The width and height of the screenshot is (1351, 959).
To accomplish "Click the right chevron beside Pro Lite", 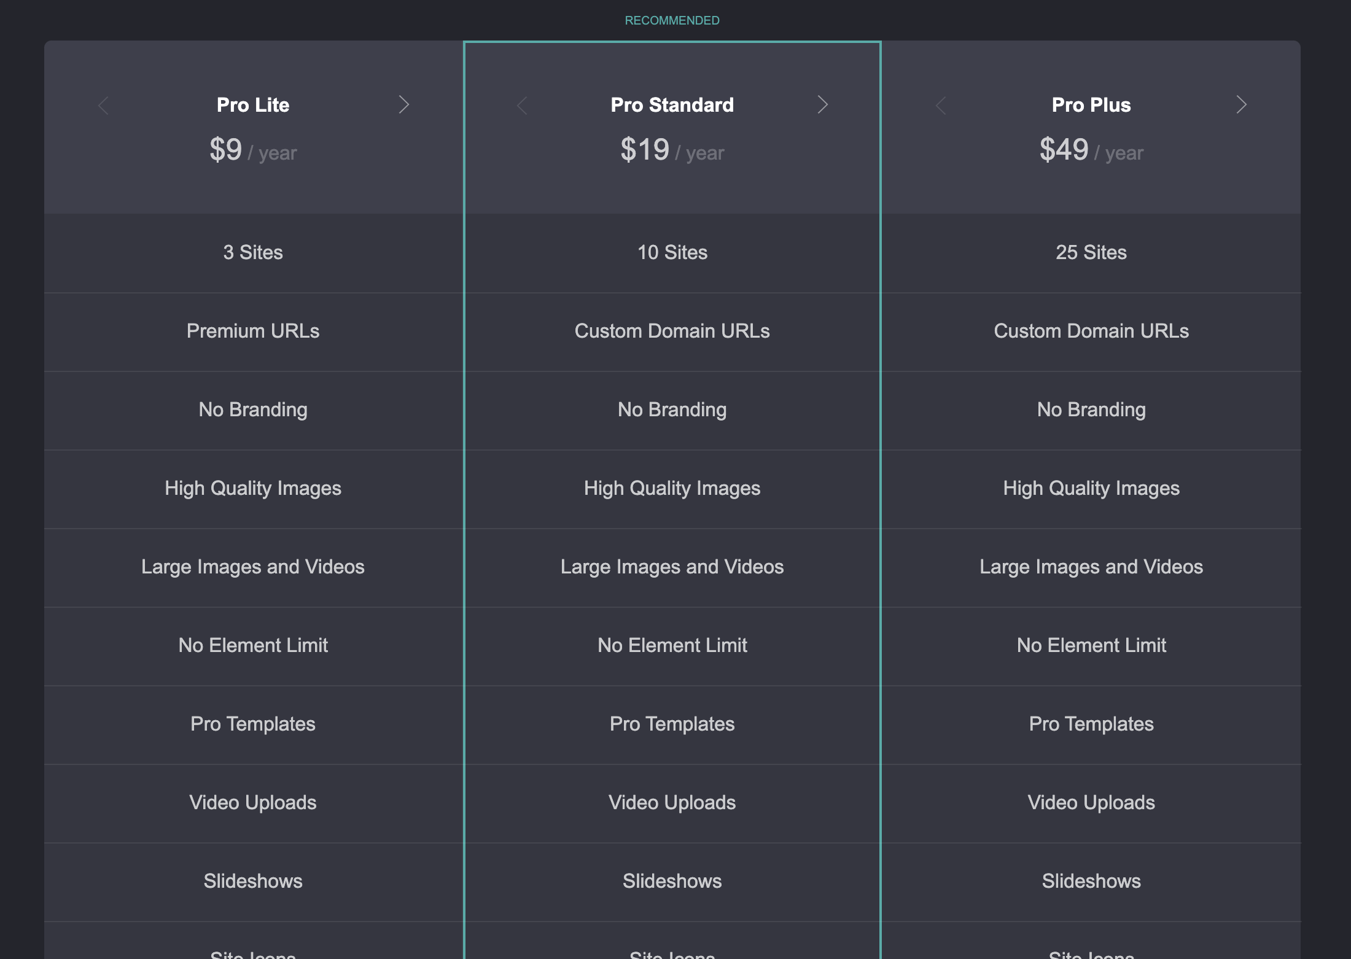I will [403, 104].
